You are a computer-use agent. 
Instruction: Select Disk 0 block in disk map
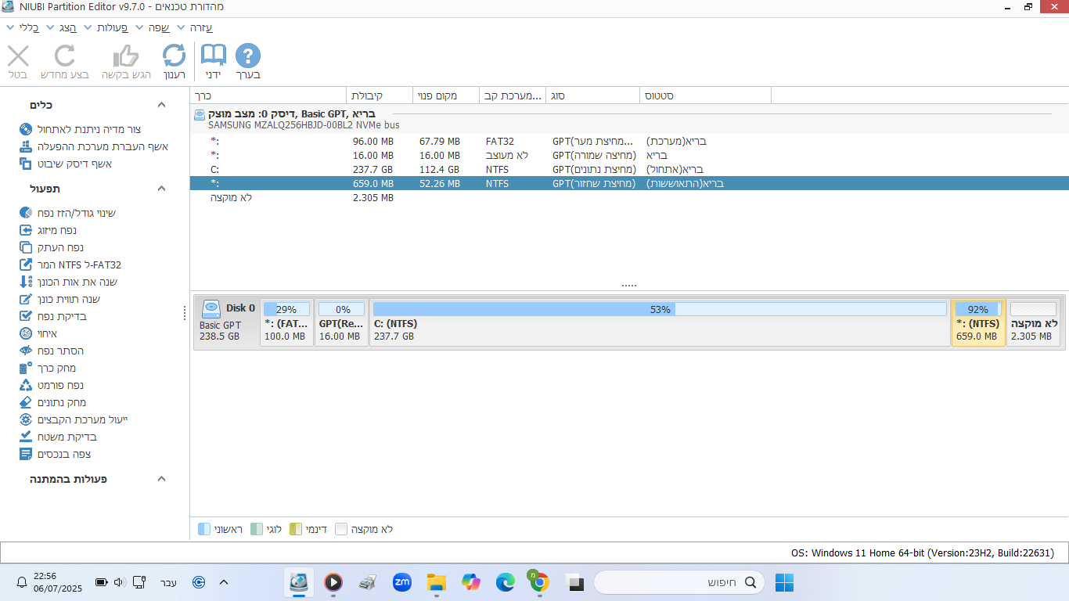click(x=228, y=322)
